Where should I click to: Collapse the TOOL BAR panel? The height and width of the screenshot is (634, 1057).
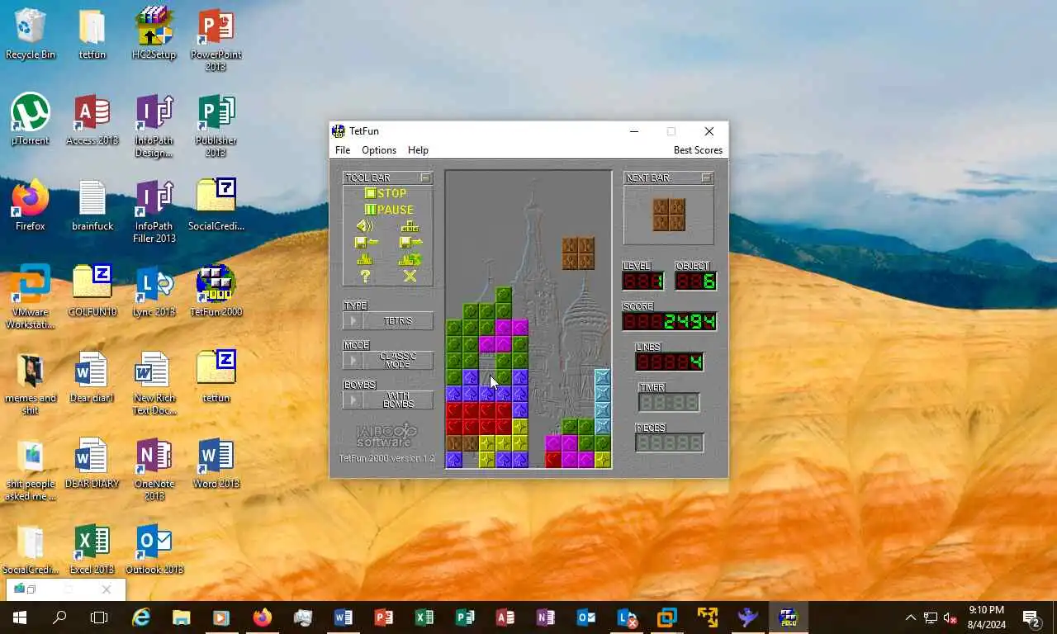pos(425,177)
